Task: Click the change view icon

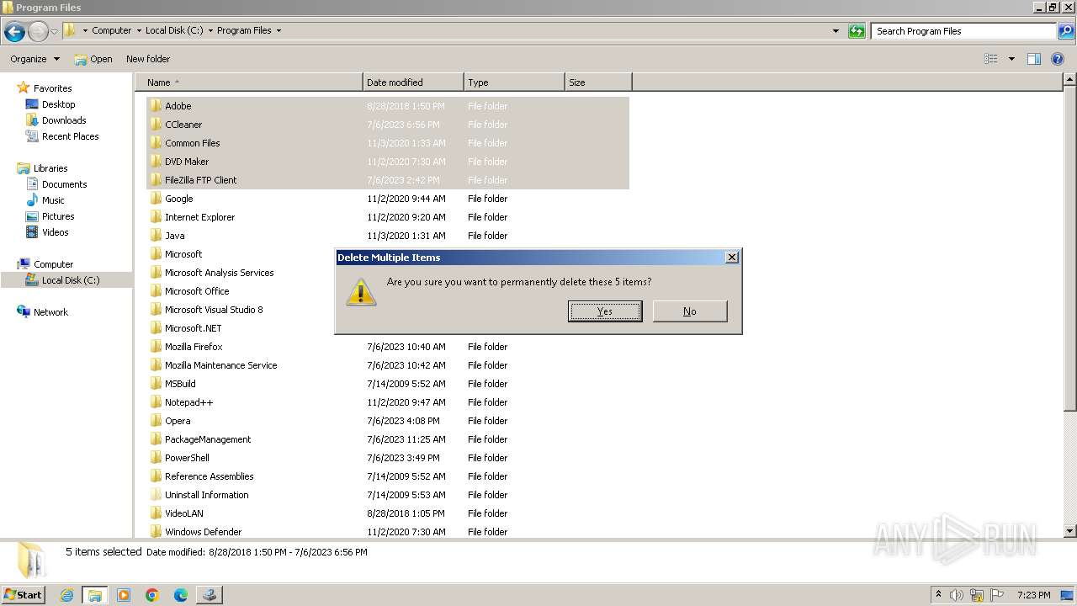Action: [x=991, y=59]
